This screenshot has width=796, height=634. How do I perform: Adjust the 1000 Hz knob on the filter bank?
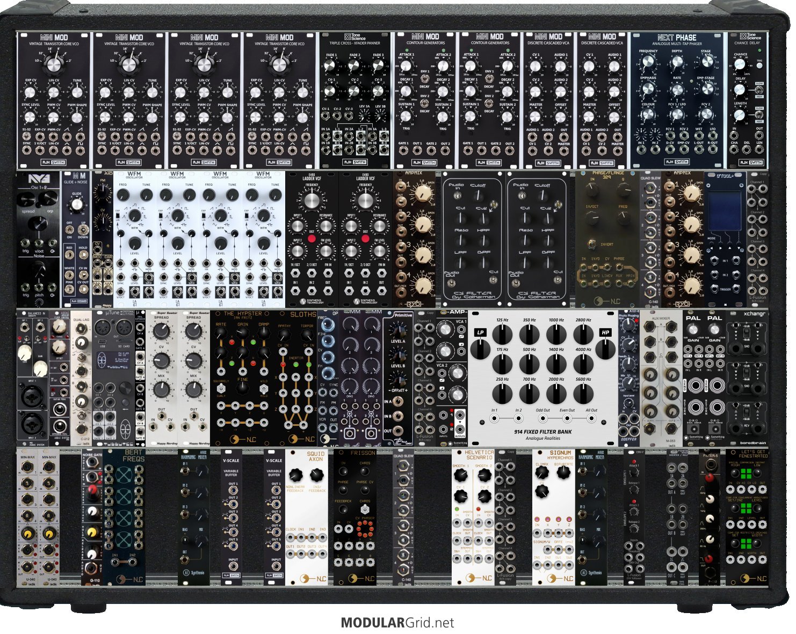(x=556, y=335)
